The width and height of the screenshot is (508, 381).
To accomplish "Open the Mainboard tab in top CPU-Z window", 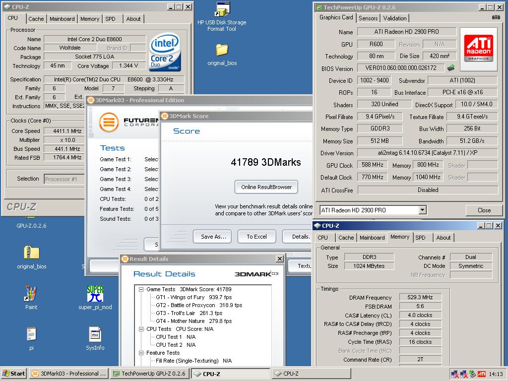I will click(62, 19).
